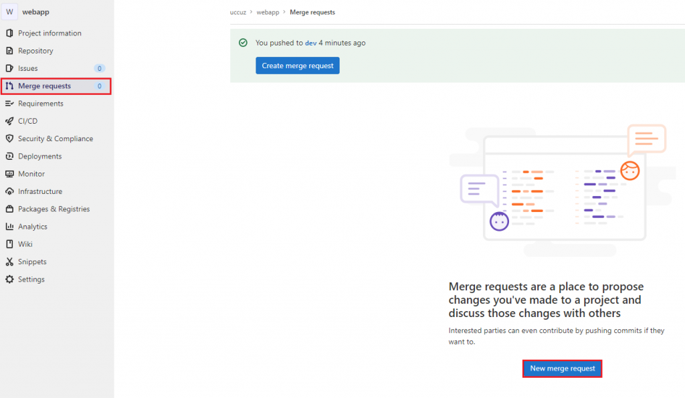Click the Requirements checklist icon
685x398 pixels.
pyautogui.click(x=9, y=104)
